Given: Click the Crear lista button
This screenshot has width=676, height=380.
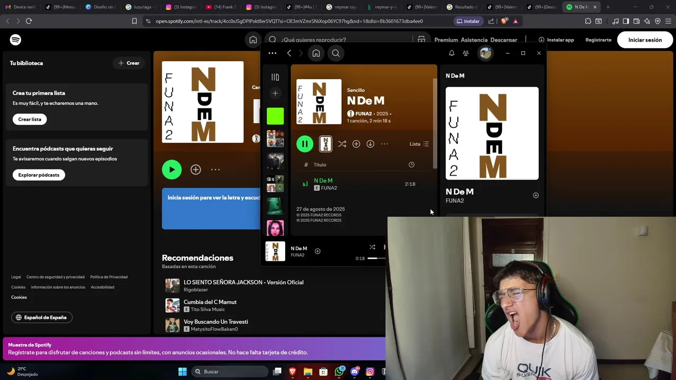Looking at the screenshot, I should 30,119.
